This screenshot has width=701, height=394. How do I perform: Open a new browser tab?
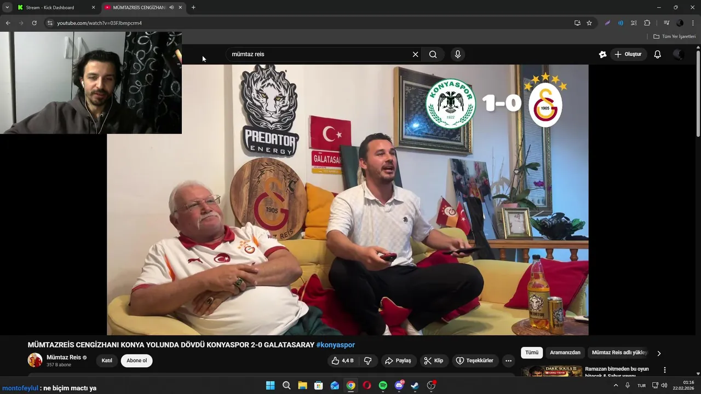[193, 8]
